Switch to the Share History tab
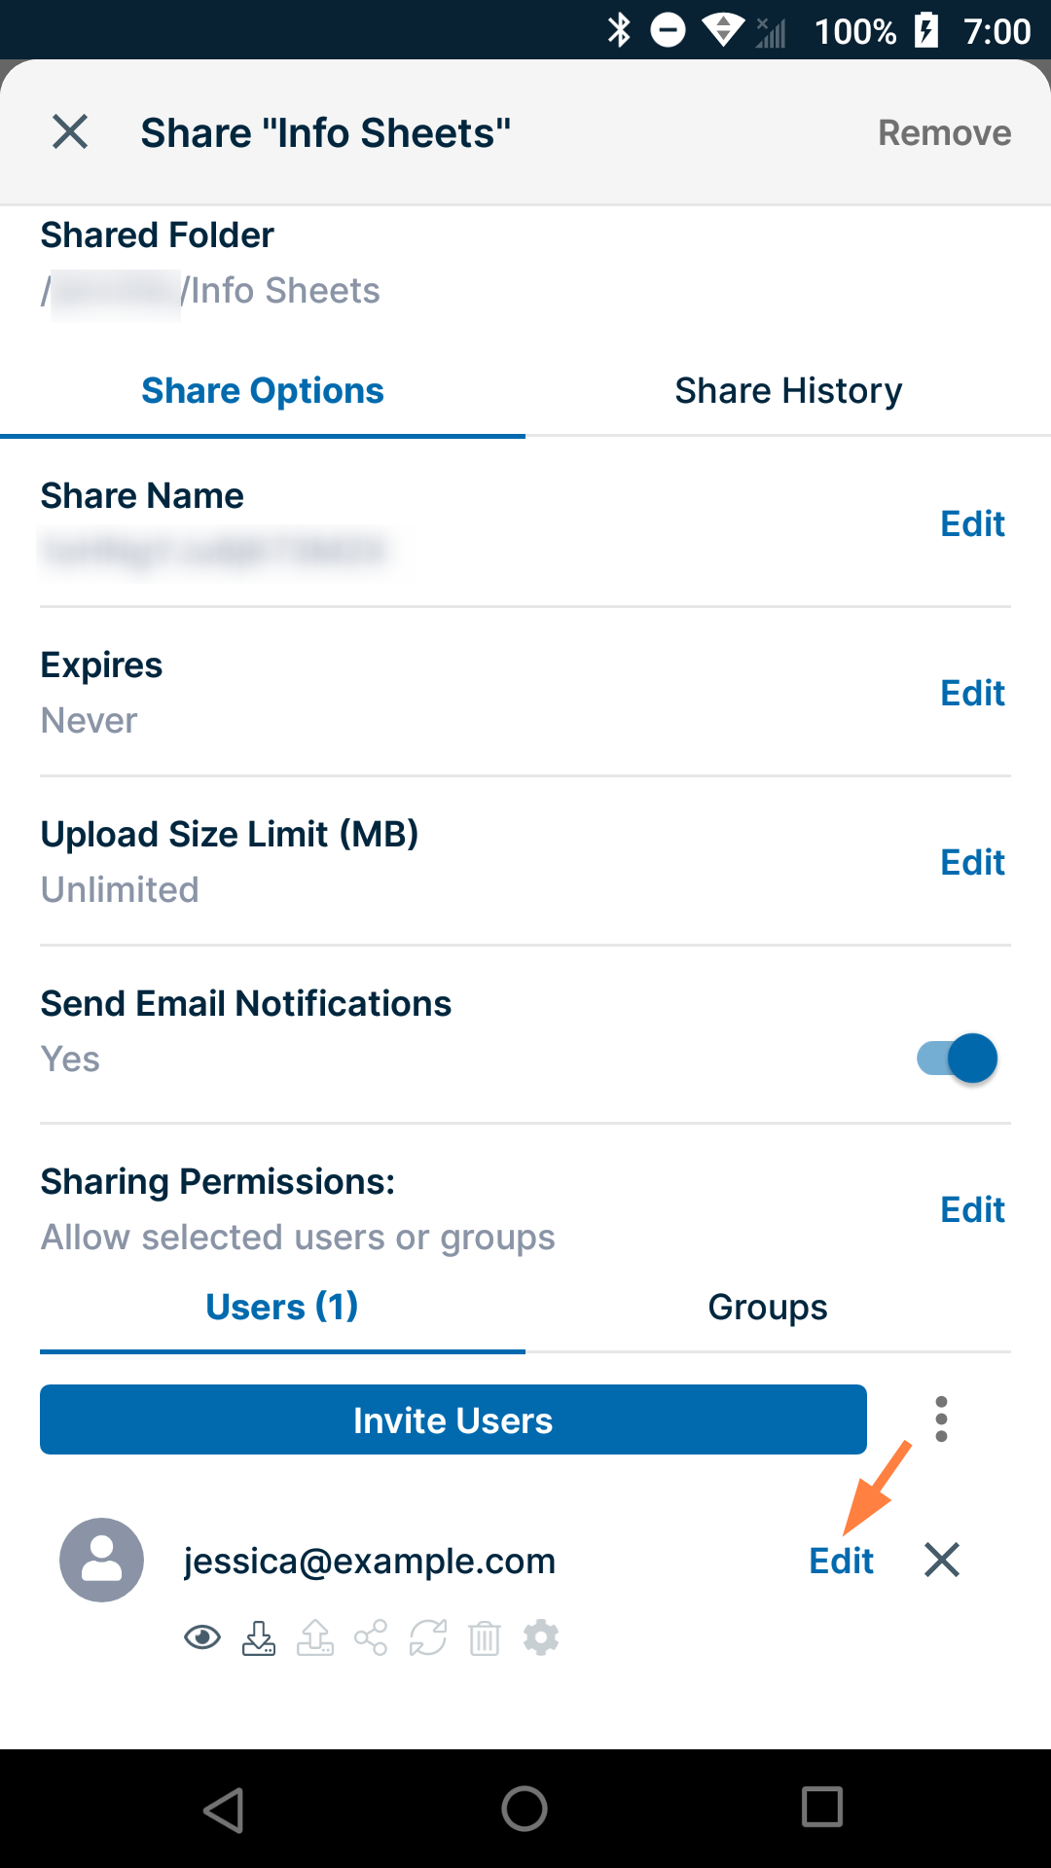Image resolution: width=1051 pixels, height=1868 pixels. click(x=788, y=391)
